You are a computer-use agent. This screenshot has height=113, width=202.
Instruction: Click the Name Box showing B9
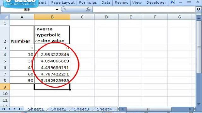point(27,9)
